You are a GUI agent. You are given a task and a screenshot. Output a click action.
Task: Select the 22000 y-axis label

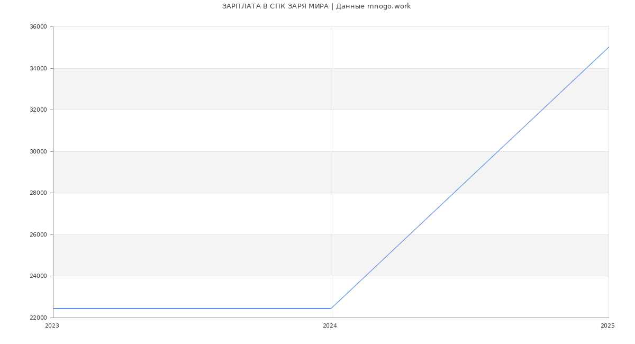(x=39, y=318)
